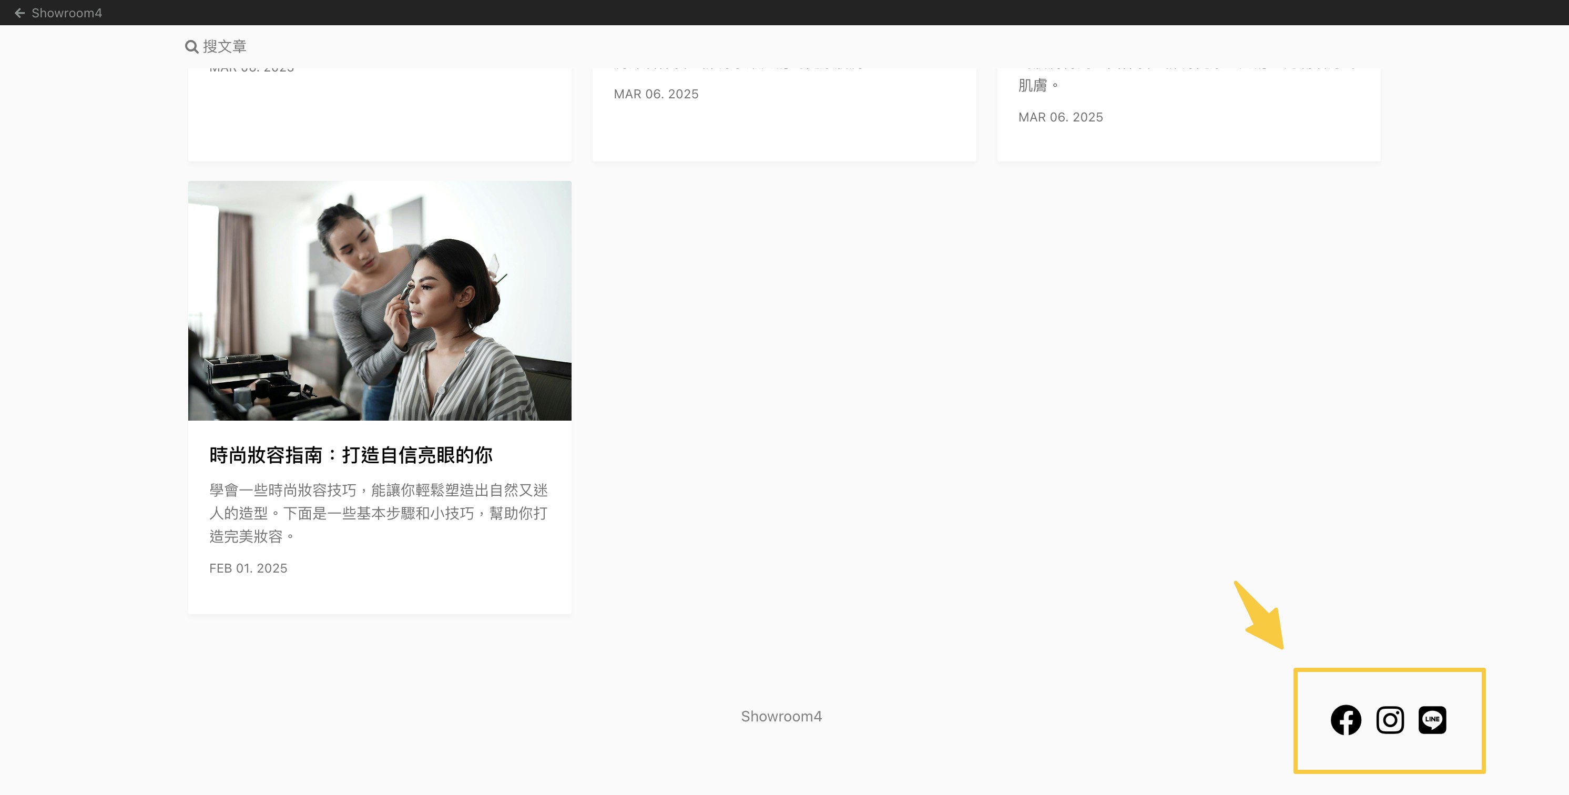This screenshot has height=795, width=1569.
Task: Click the footer Showroom4 text
Action: point(781,717)
